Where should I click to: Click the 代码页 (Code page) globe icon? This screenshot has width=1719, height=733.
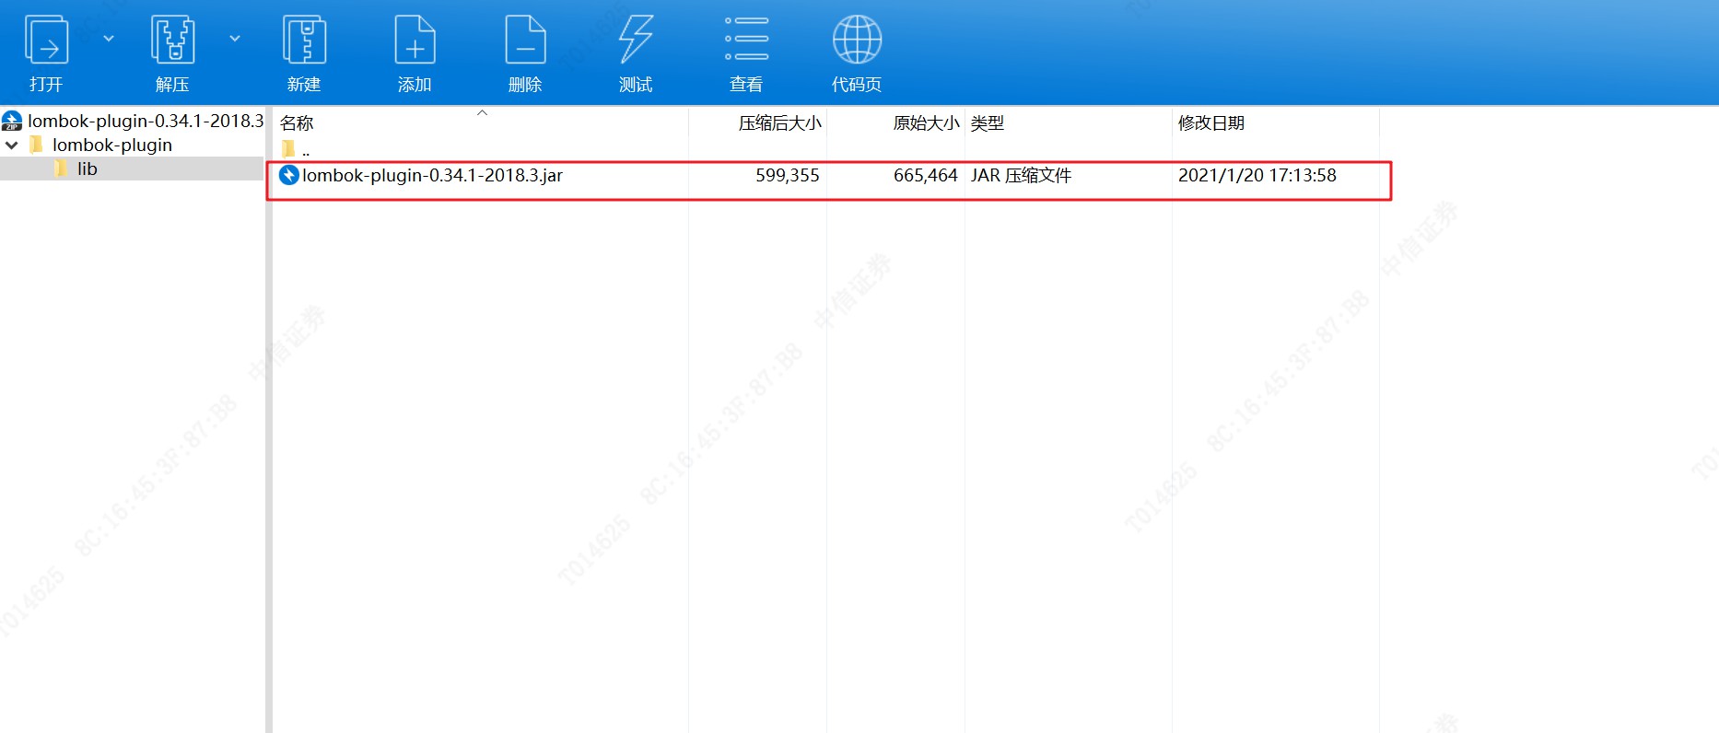857,40
